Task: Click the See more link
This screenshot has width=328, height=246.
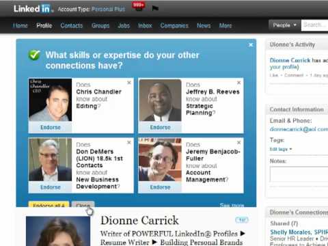Action: click(232, 205)
